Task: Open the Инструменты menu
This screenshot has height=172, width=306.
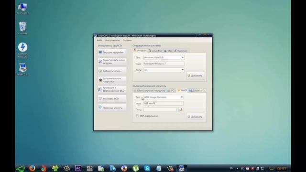Action: tap(112, 40)
